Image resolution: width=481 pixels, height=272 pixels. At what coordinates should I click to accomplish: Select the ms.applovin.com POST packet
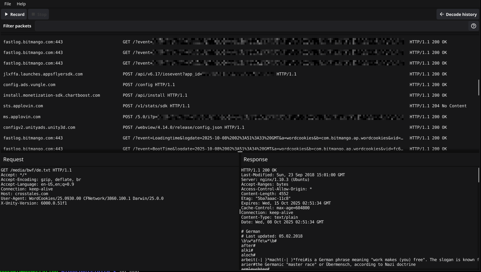[x=118, y=117]
